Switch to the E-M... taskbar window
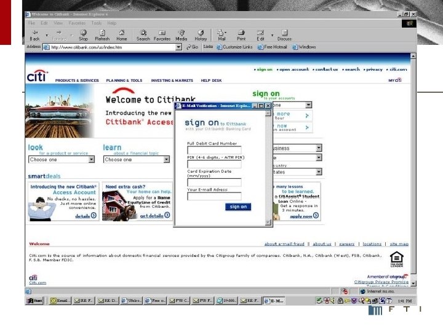 click(273, 301)
